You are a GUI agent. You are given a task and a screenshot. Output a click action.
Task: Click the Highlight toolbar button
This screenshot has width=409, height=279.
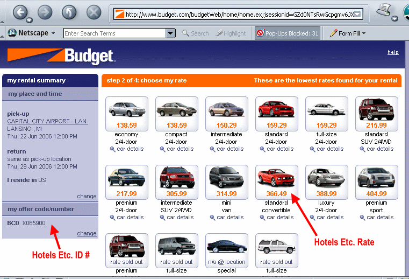point(231,33)
